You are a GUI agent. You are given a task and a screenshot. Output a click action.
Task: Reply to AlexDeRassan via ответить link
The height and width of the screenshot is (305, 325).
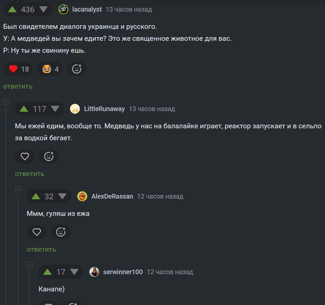41,249
